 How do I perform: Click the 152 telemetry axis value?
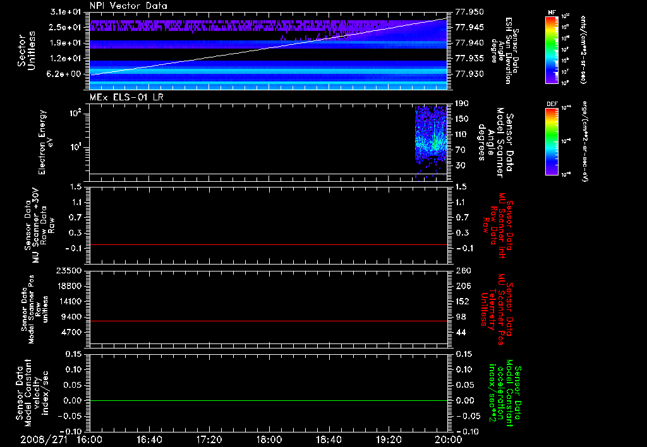463,301
